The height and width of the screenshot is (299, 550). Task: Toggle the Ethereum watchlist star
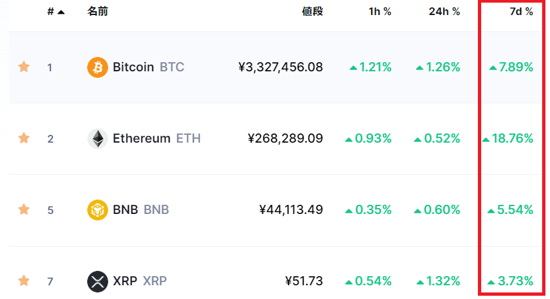point(24,138)
